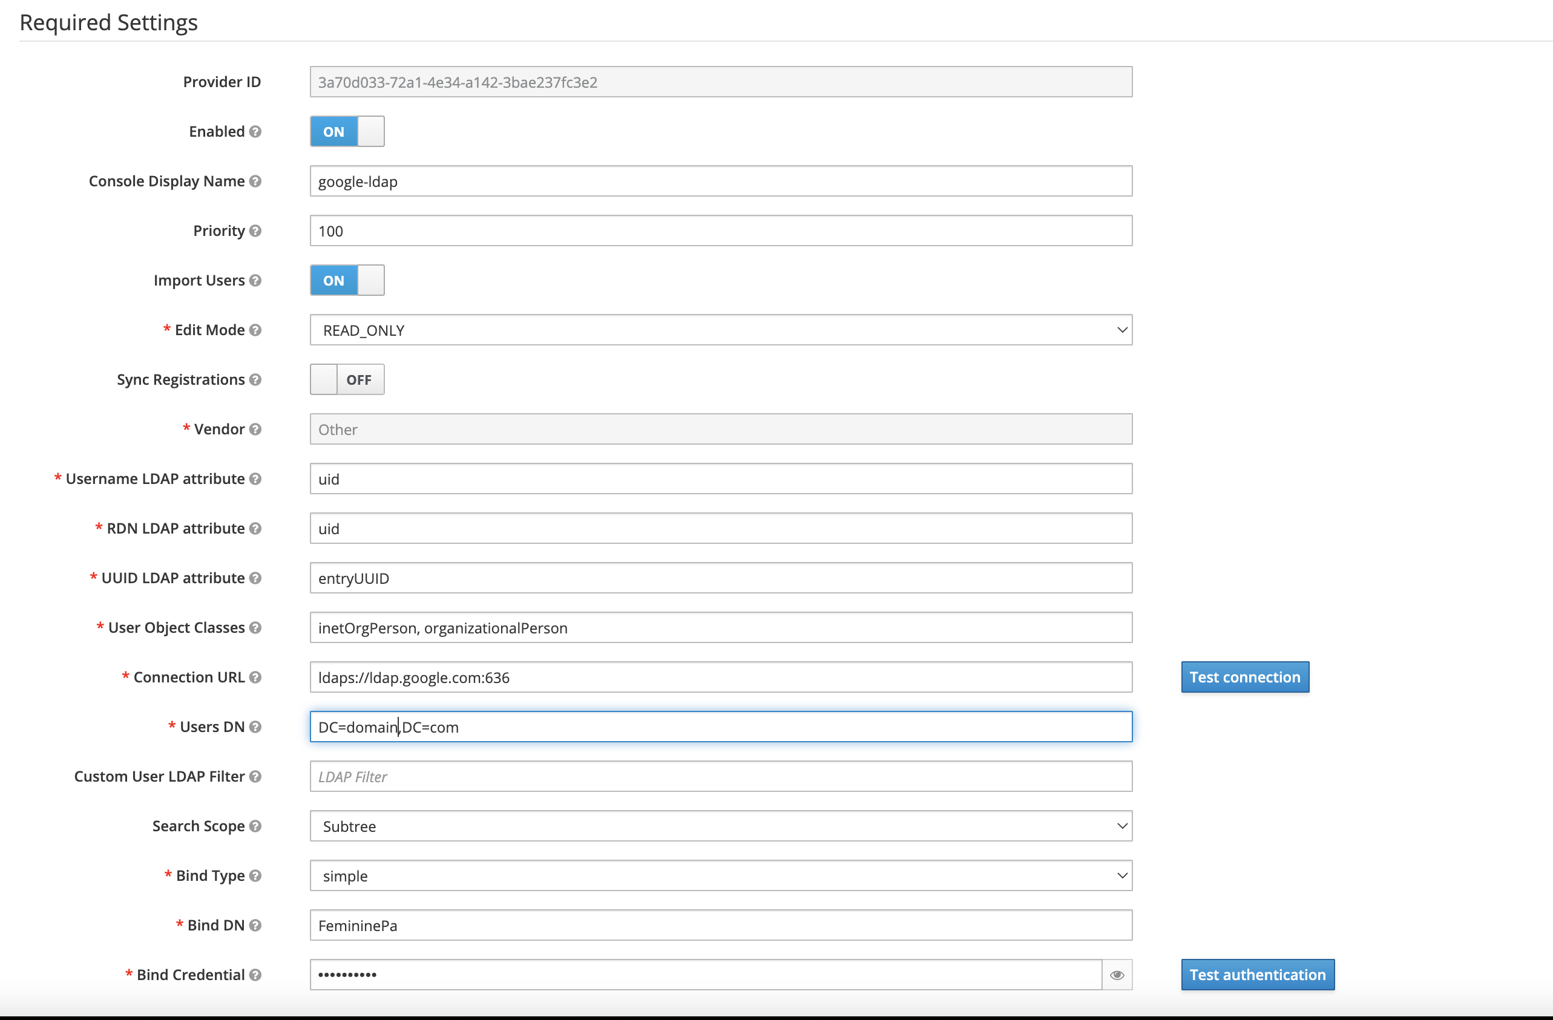Image resolution: width=1553 pixels, height=1020 pixels.
Task: Open help tooltip for Edit Mode
Action: tap(255, 330)
